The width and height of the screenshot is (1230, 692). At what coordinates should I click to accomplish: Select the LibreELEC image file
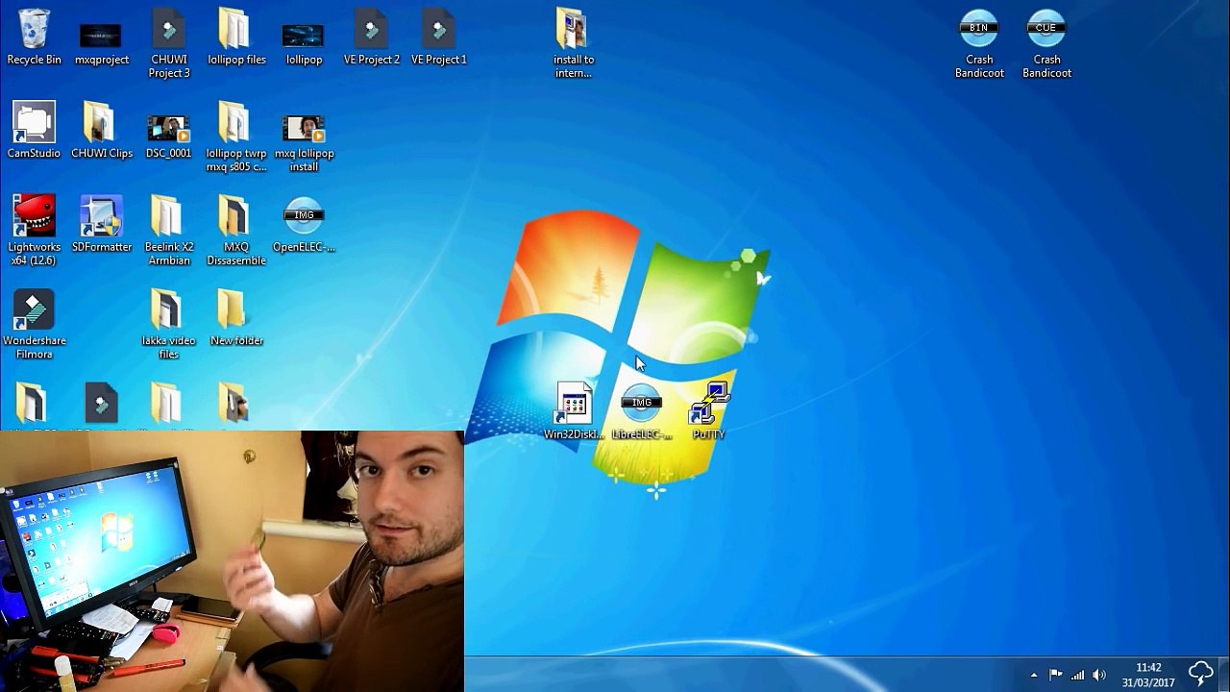pyautogui.click(x=641, y=411)
